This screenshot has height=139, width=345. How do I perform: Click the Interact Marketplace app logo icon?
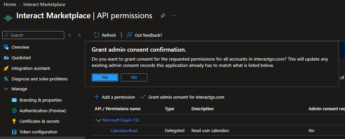tap(8, 18)
